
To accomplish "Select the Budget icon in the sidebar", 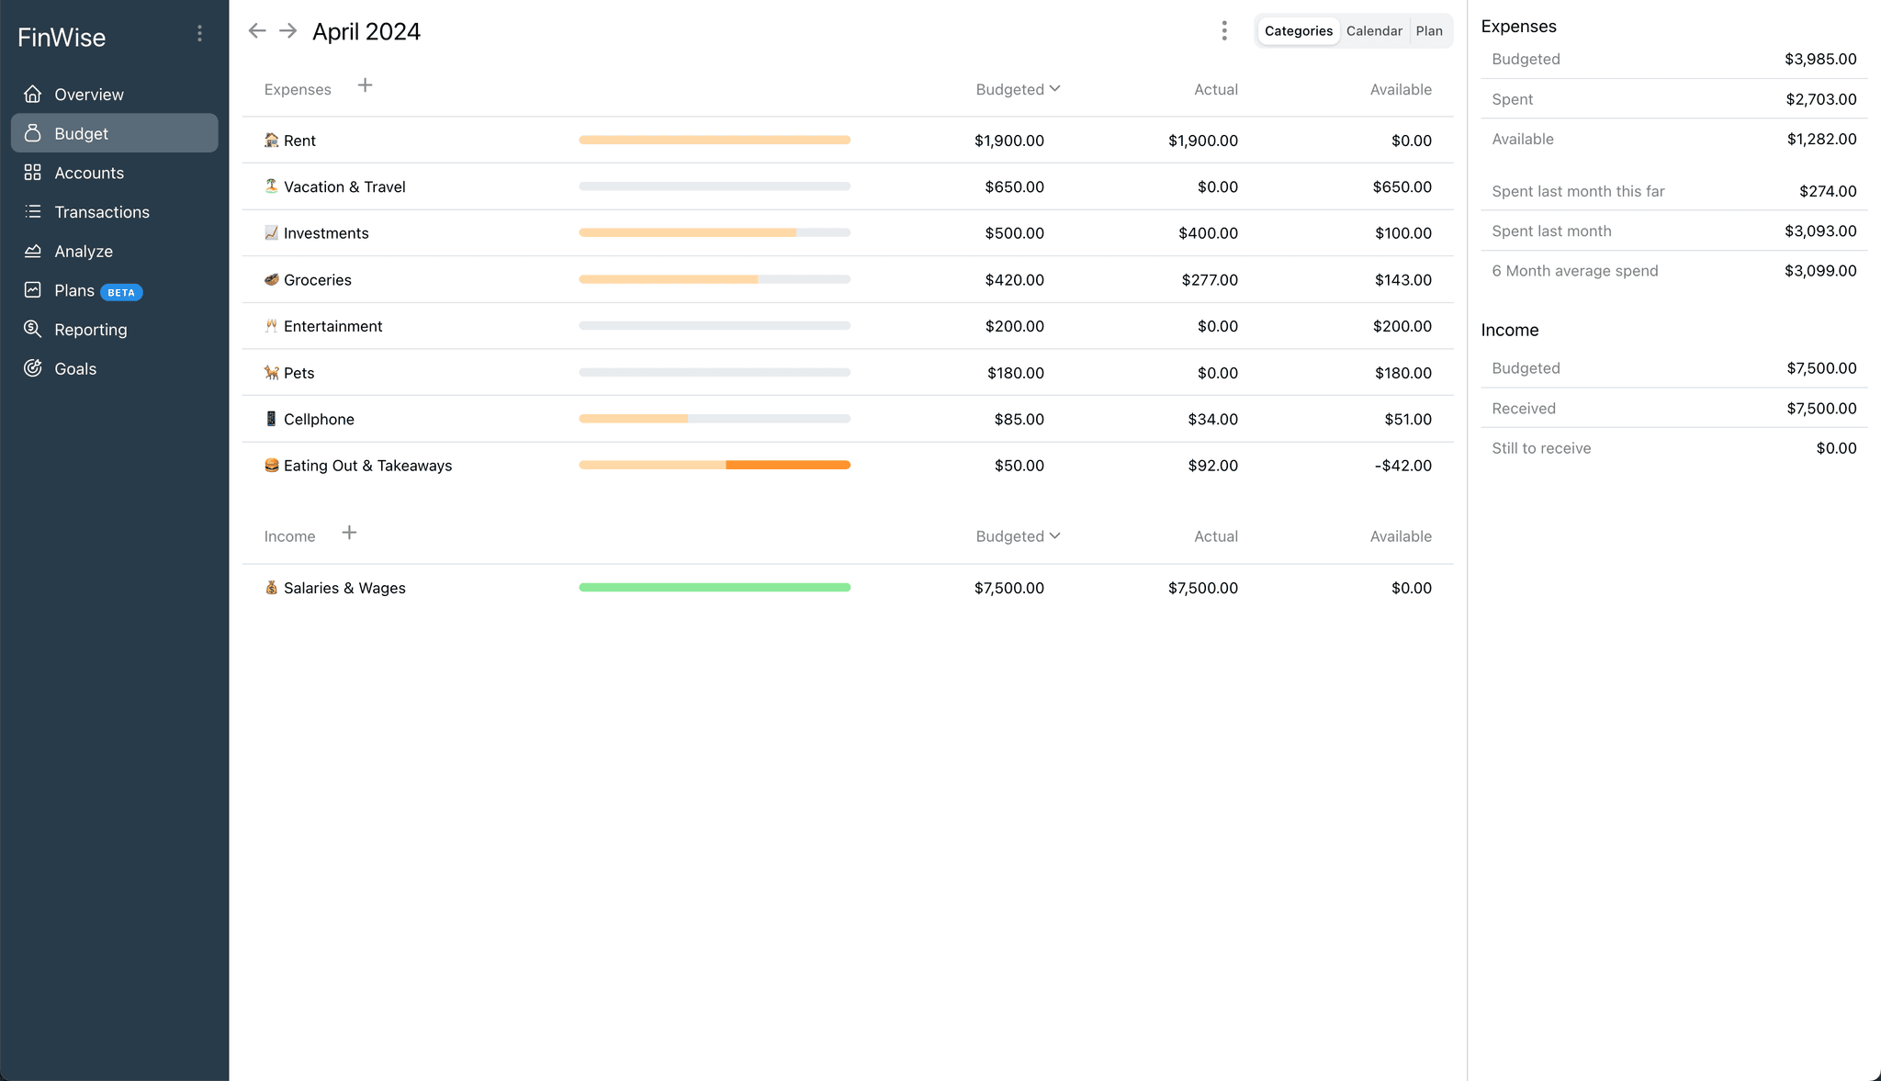I will pyautogui.click(x=32, y=133).
